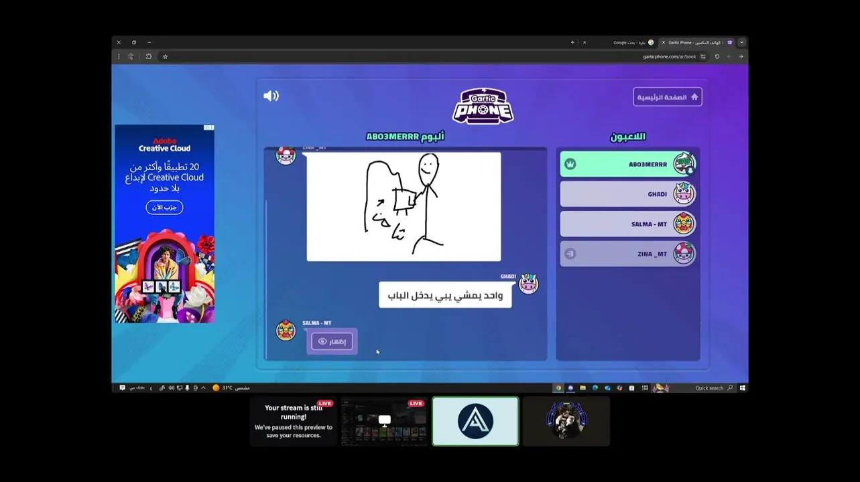Open the browser extensions puzzle icon
The image size is (860, 482).
pyautogui.click(x=149, y=56)
